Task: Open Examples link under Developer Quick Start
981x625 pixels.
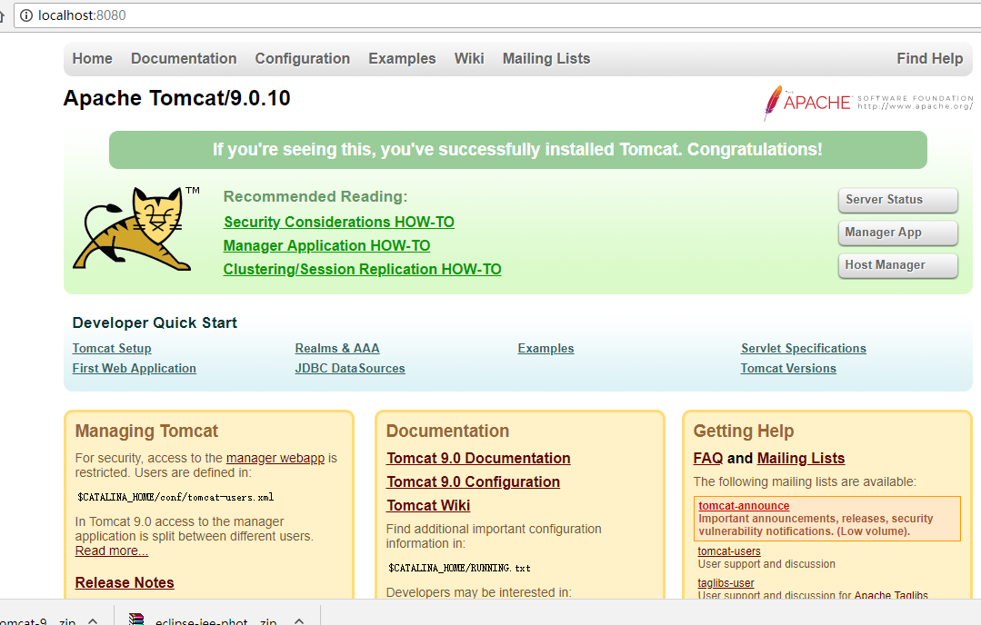Action: (x=546, y=348)
